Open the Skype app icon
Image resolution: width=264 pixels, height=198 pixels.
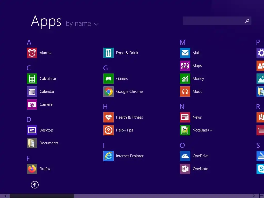[260, 169]
